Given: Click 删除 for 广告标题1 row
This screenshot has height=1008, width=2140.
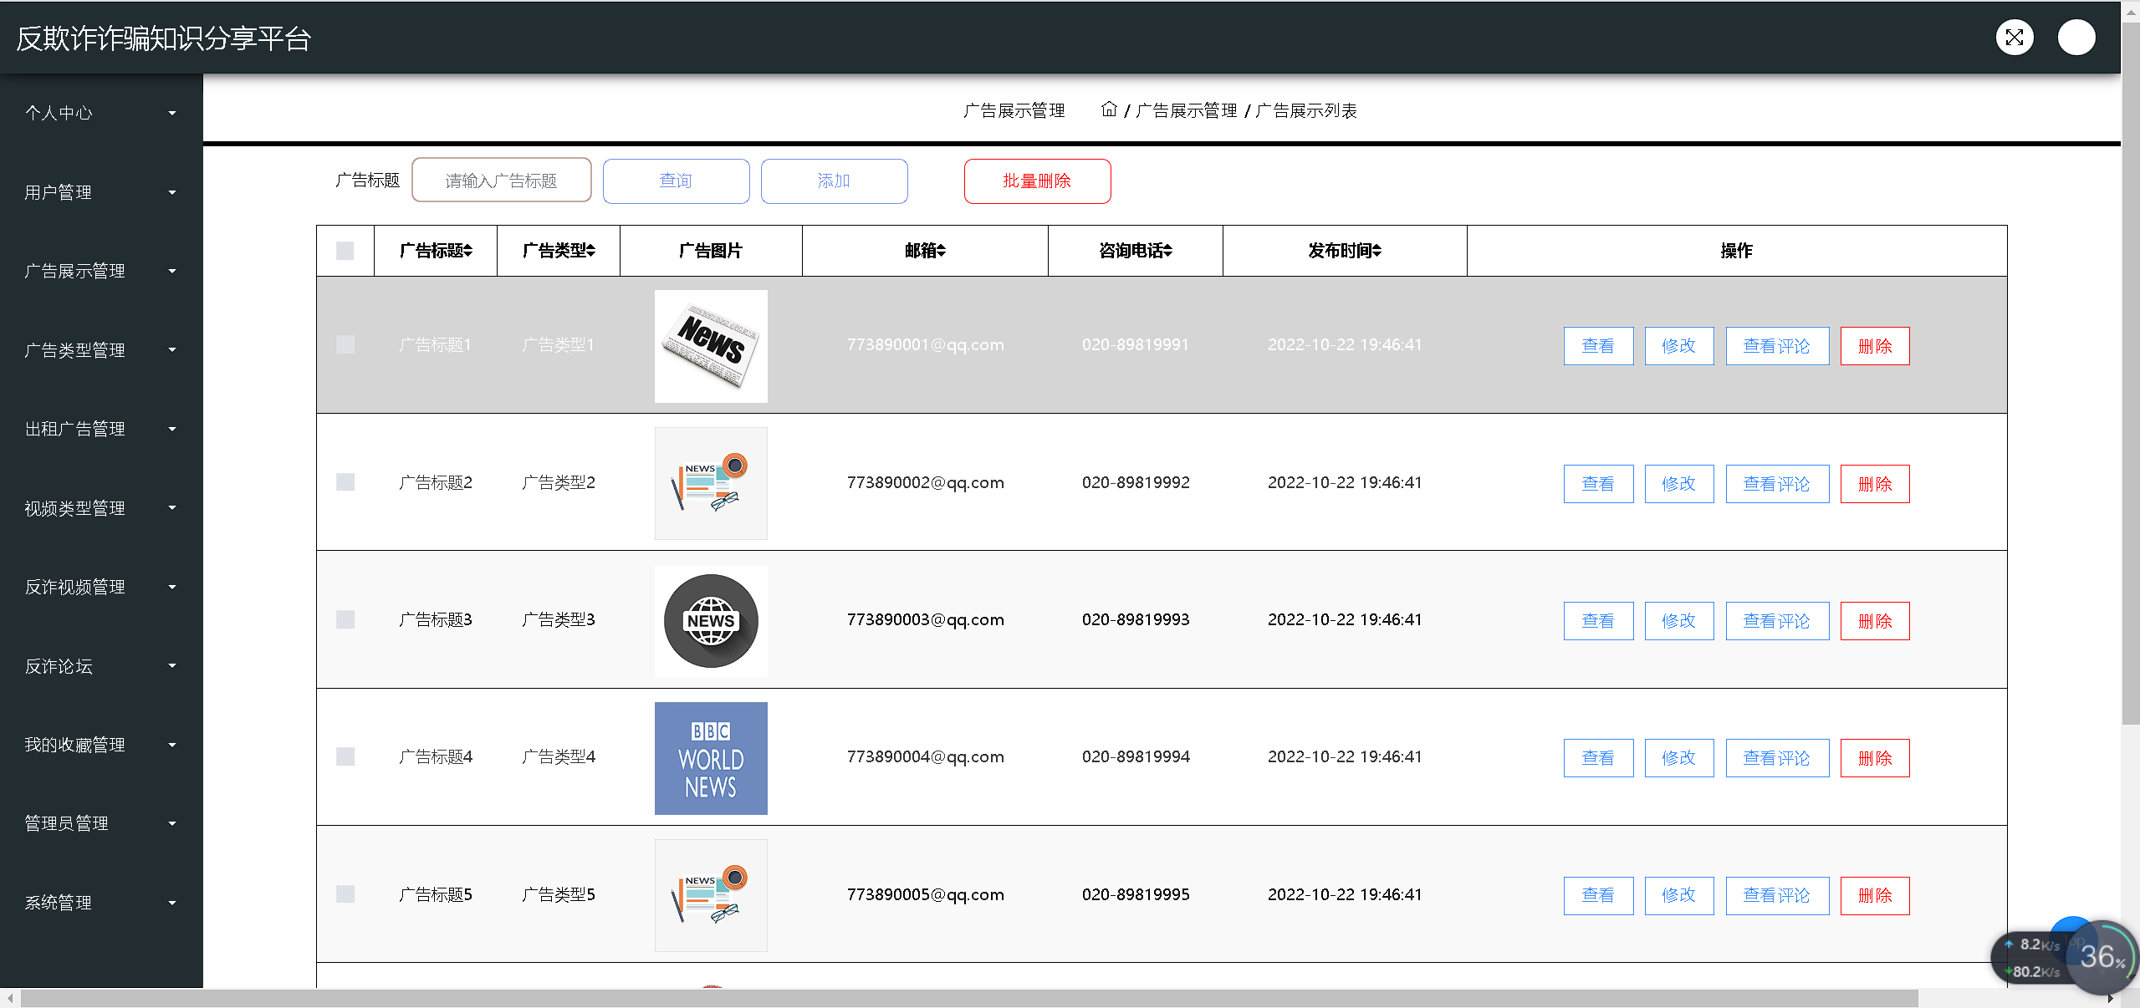Looking at the screenshot, I should pyautogui.click(x=1875, y=346).
